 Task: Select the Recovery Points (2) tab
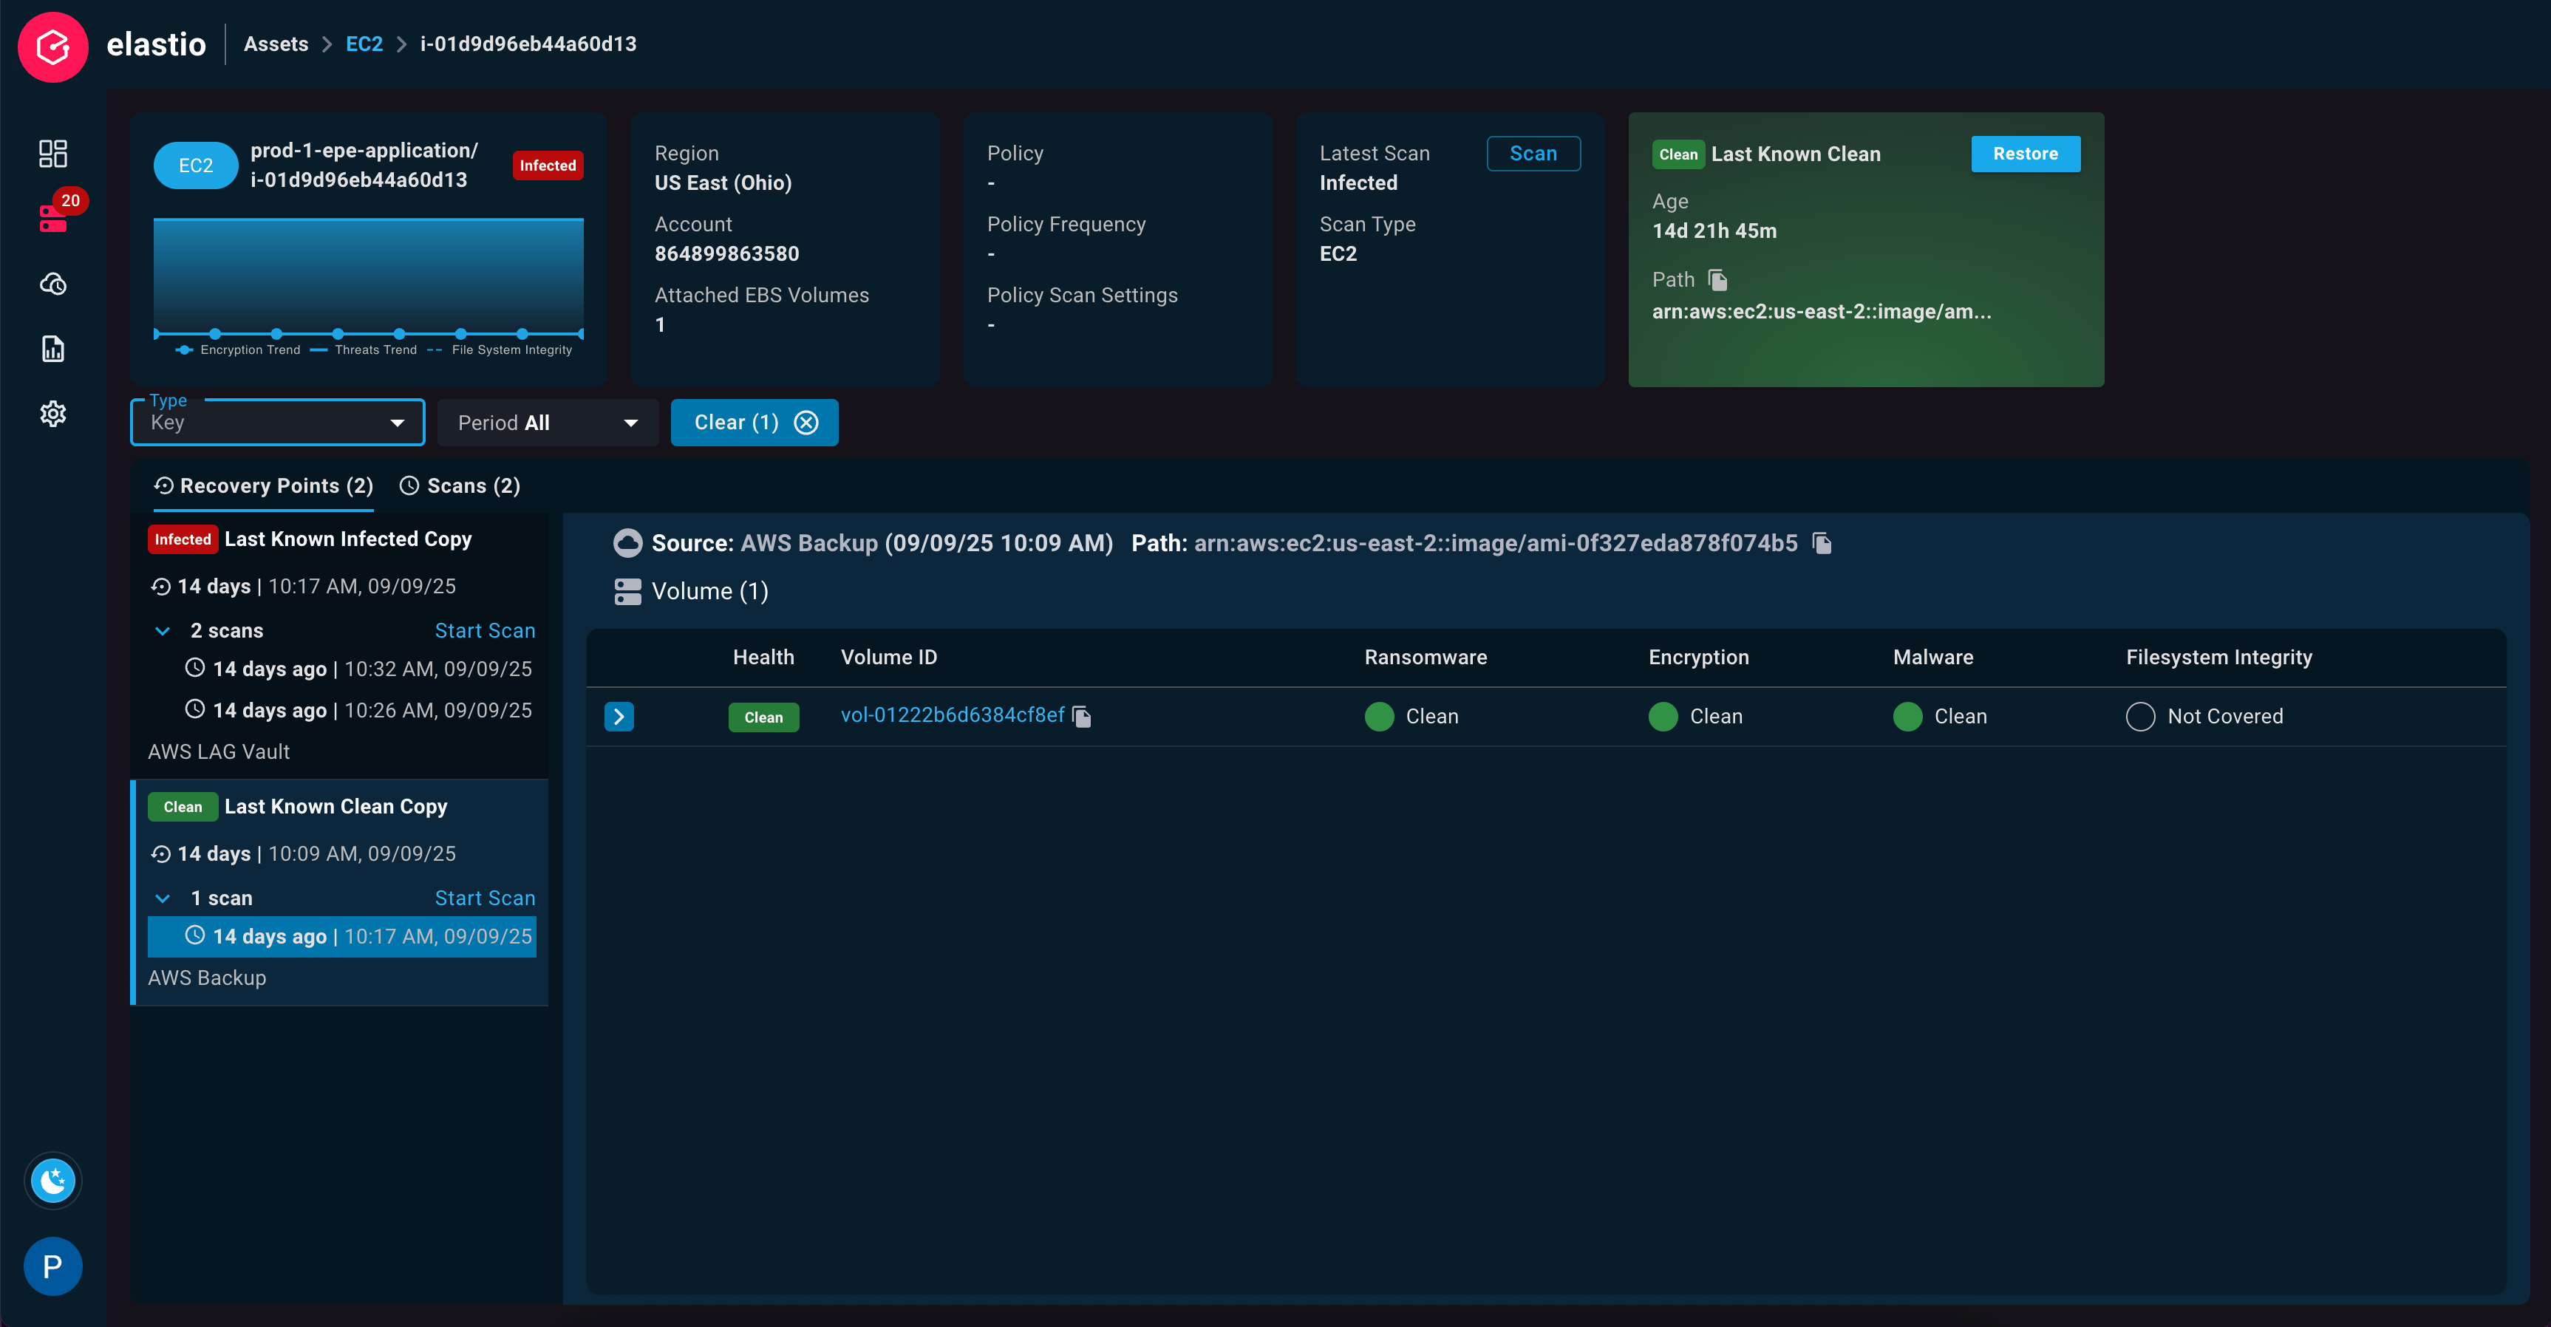pos(263,486)
